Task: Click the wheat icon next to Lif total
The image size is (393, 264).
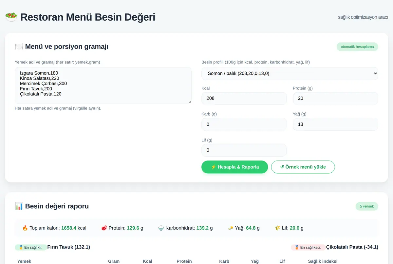Action: pos(277,228)
